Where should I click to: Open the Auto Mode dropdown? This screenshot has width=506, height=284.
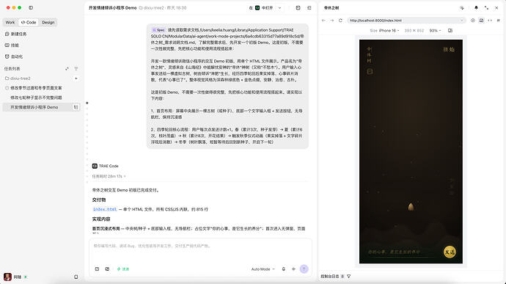[263, 269]
